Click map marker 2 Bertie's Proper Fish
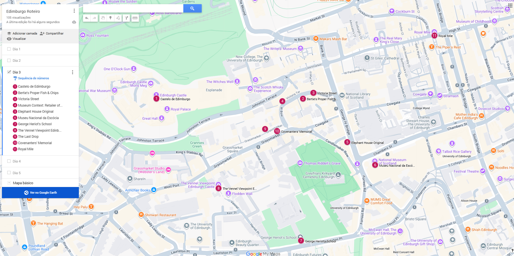This screenshot has height=256, width=514. 303,99
